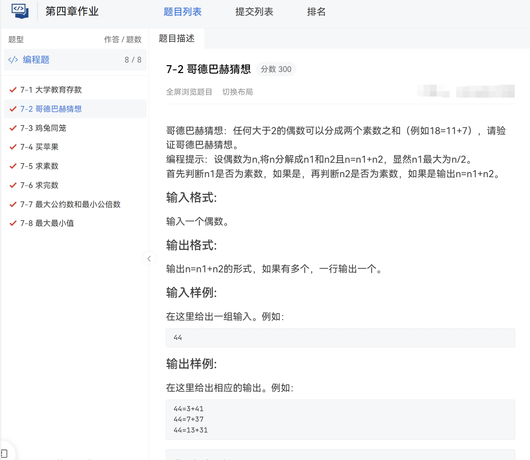Select the 编程题 category row
Image resolution: width=530 pixels, height=460 pixels.
click(75, 60)
